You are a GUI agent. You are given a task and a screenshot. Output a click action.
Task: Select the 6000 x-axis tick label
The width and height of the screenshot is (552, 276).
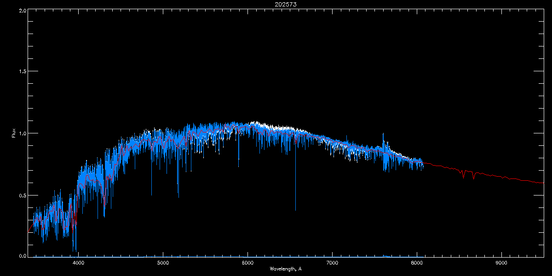247,263
